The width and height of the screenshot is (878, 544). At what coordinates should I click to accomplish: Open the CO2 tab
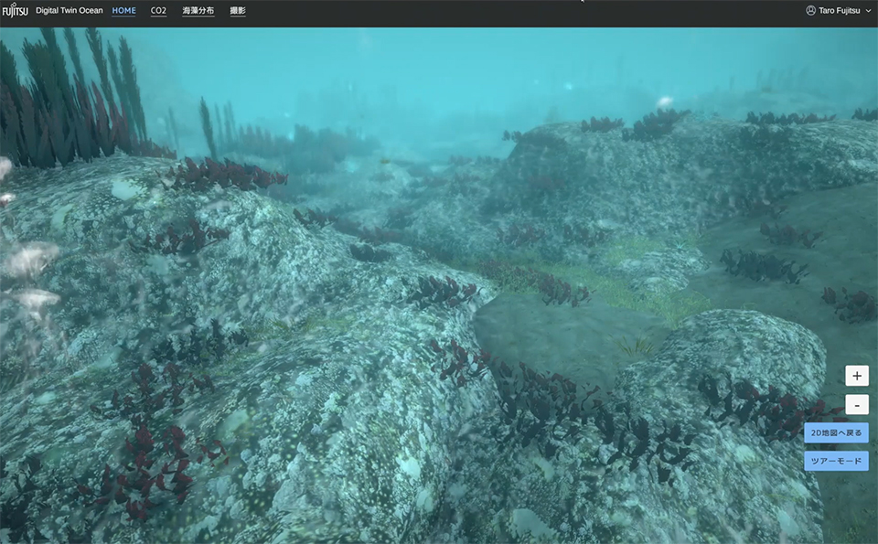click(158, 11)
